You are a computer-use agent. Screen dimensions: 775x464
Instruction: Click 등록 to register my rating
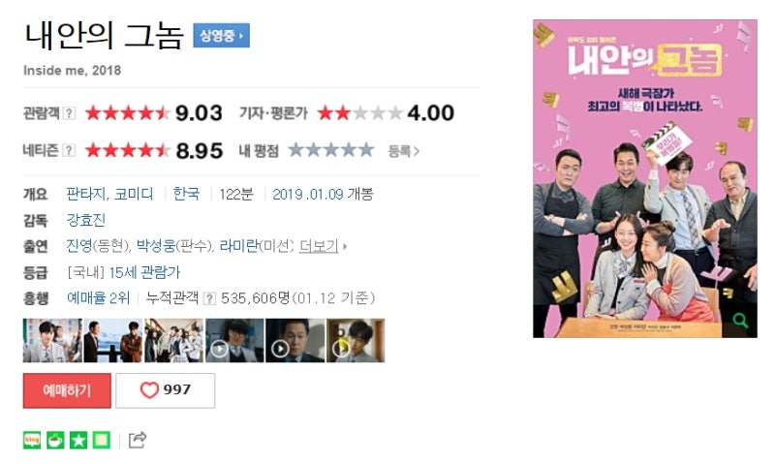point(403,151)
